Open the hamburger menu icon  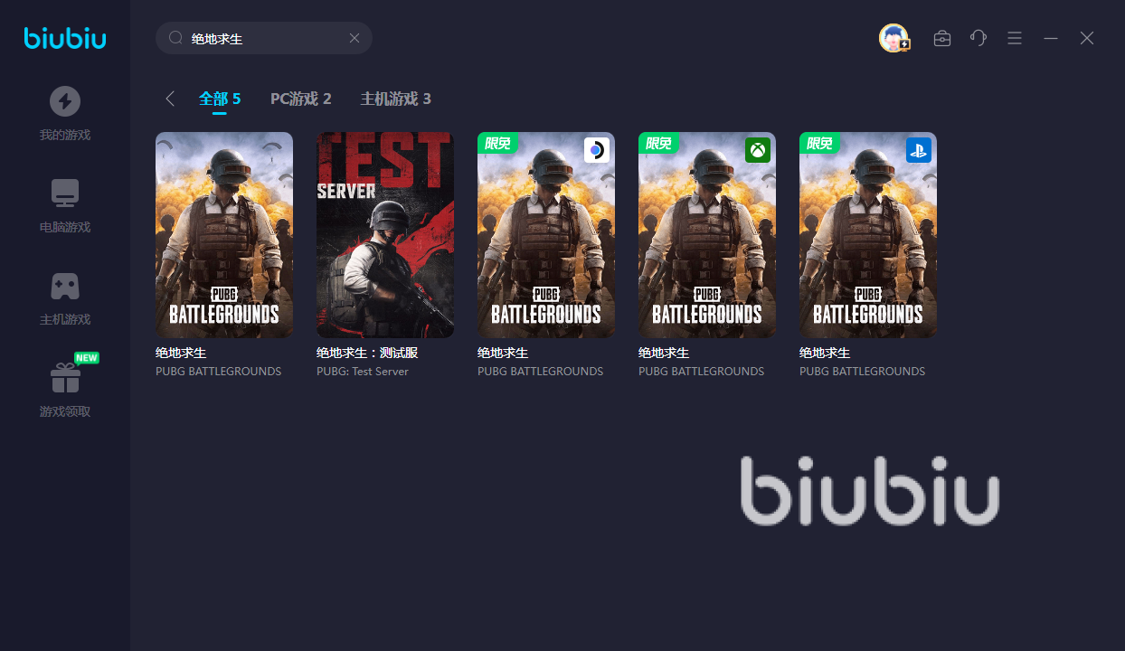coord(1015,38)
